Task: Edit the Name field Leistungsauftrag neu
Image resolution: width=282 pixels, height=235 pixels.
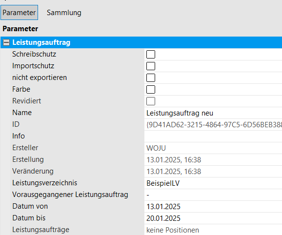Action: coord(213,113)
